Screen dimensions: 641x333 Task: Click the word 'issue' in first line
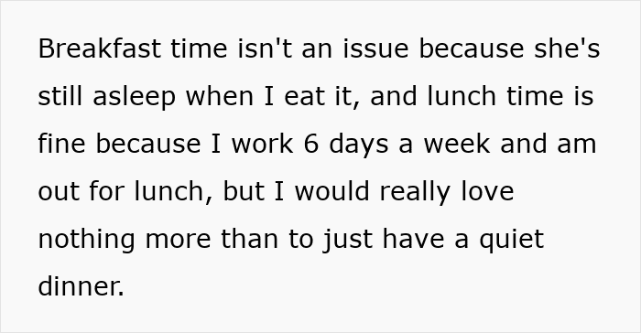pos(375,48)
